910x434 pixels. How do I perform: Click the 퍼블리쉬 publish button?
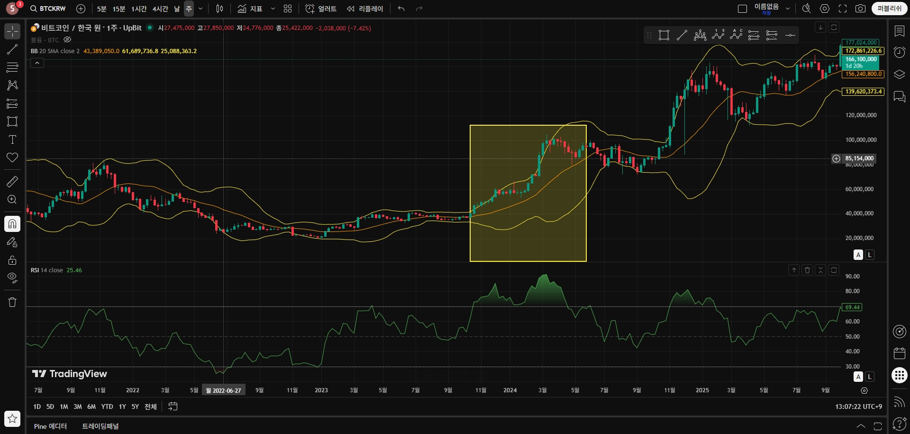point(889,9)
